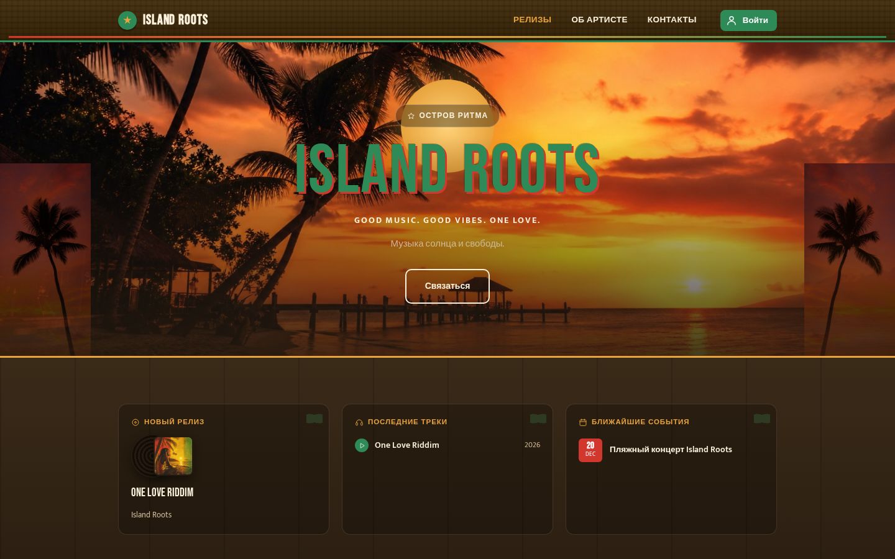This screenshot has width=895, height=559.
Task: Click the 20 Dec date badge
Action: [x=590, y=450]
